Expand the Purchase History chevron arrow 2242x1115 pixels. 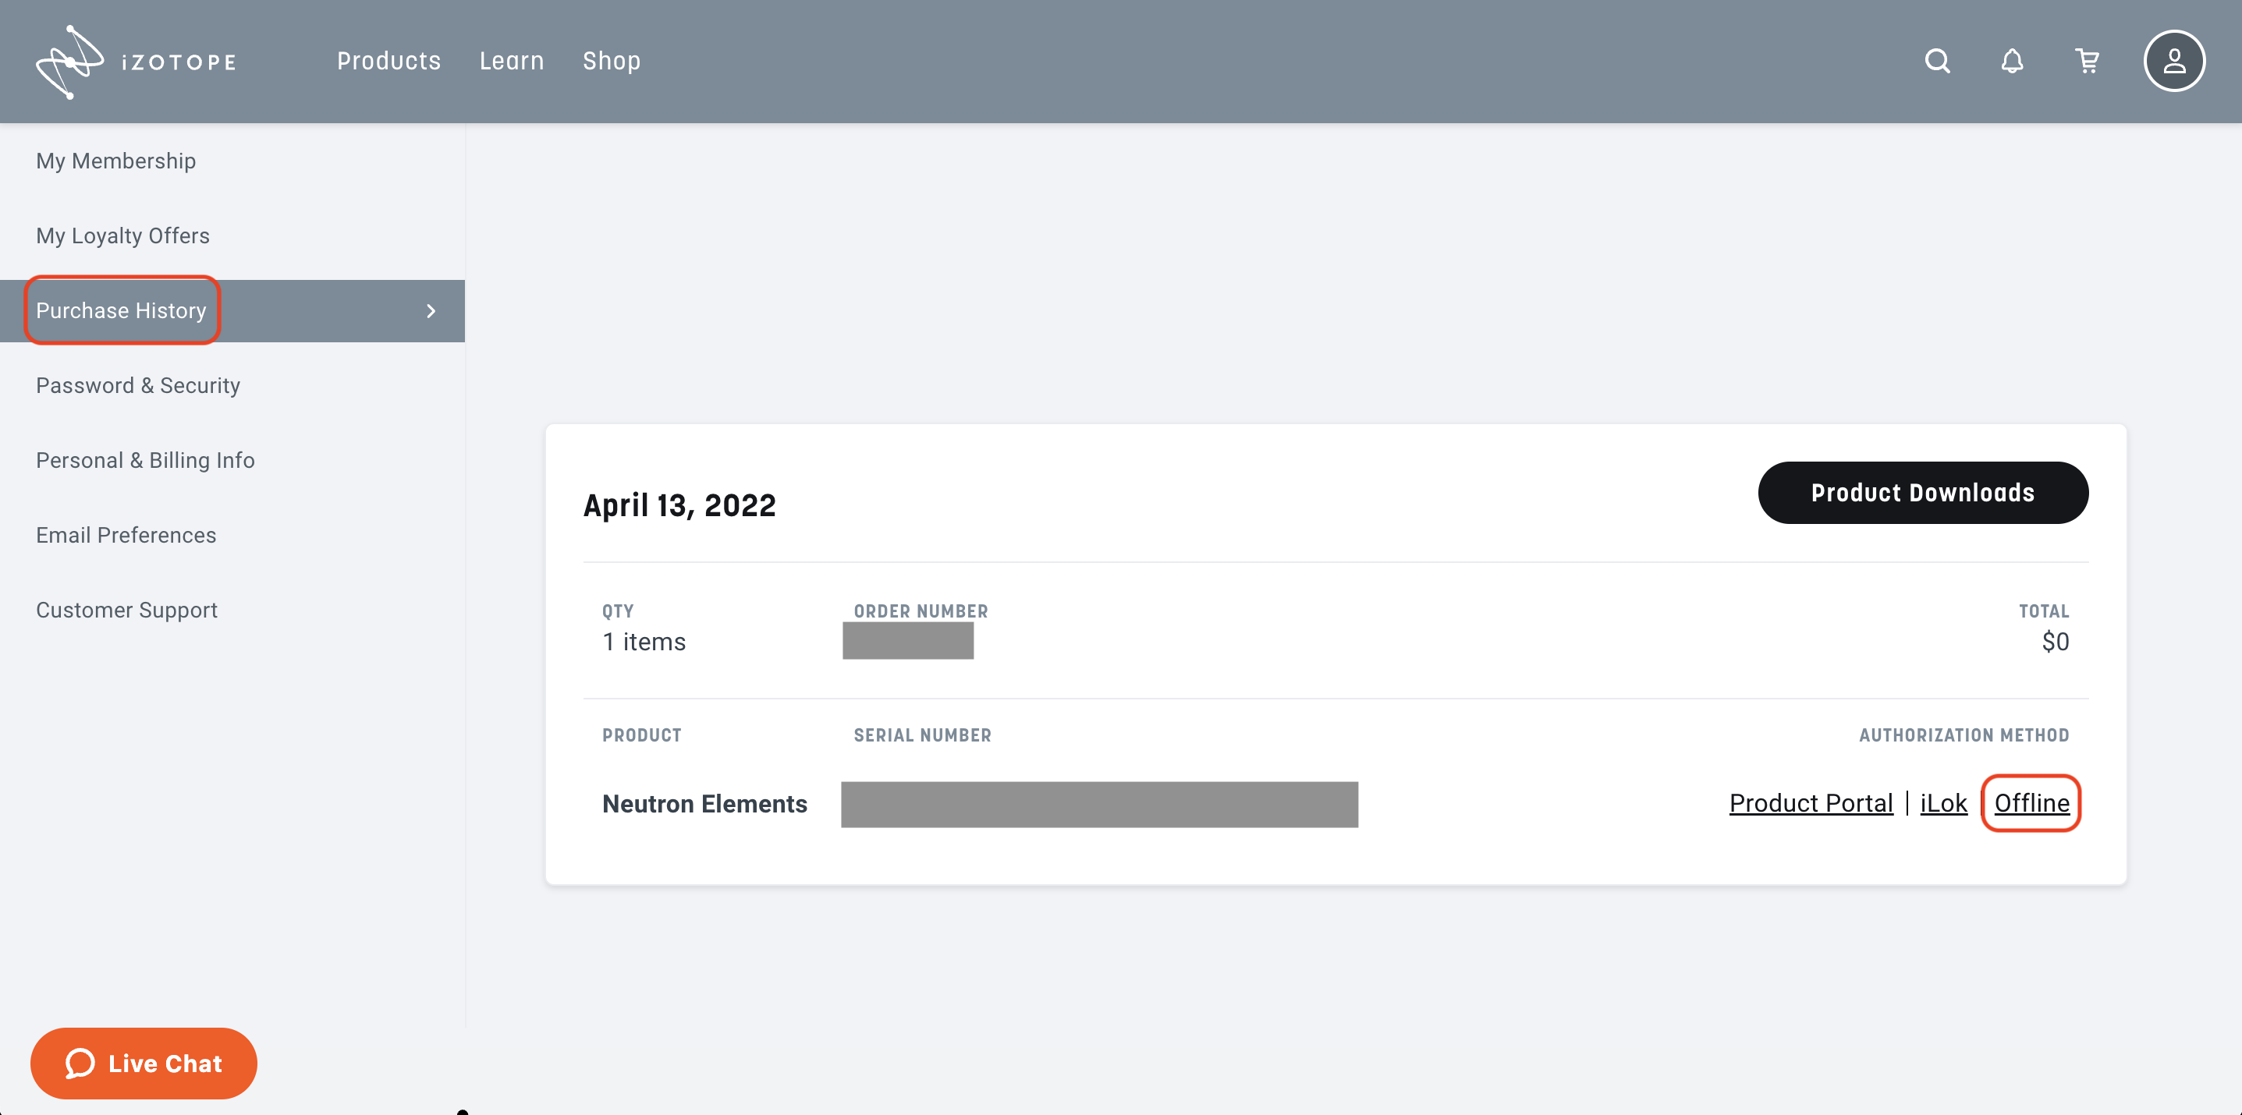pyautogui.click(x=431, y=311)
